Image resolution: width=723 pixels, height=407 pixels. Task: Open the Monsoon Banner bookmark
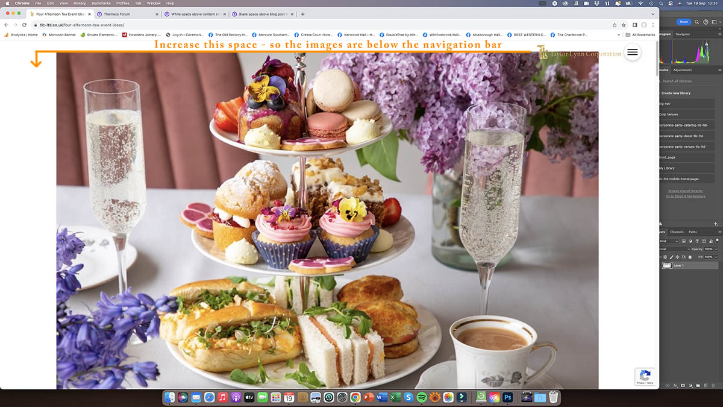(59, 35)
